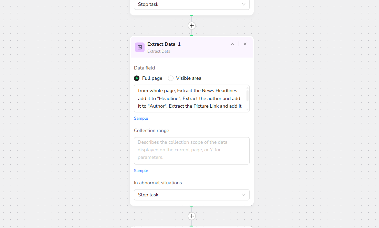
Task: Click the purple Extract Data chart icon
Action: (140, 47)
